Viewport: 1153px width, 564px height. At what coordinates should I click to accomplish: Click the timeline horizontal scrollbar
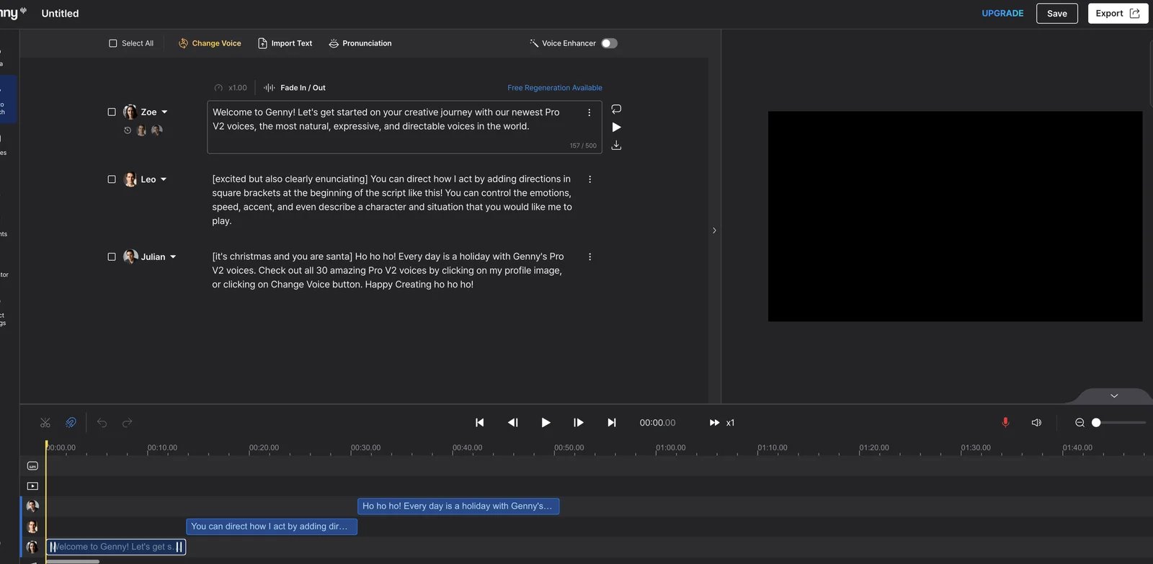tap(72, 561)
